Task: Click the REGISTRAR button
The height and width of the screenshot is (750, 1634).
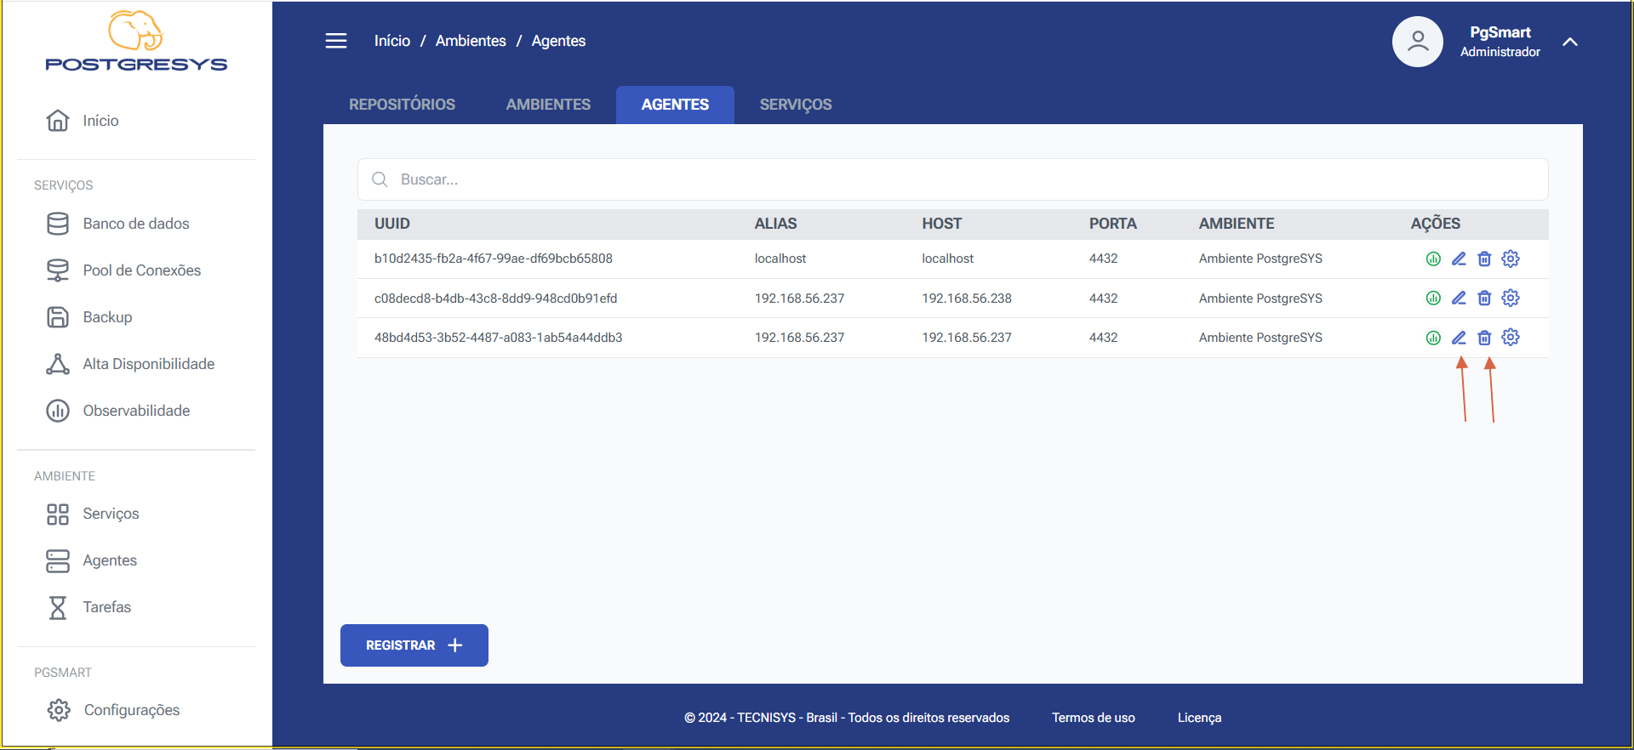Action: coord(414,645)
